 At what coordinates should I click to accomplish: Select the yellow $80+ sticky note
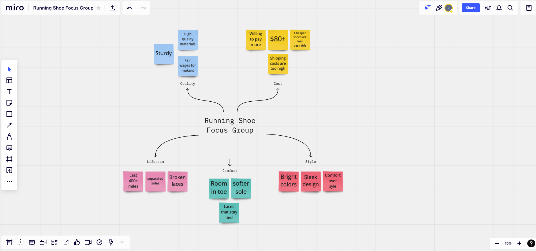(278, 39)
